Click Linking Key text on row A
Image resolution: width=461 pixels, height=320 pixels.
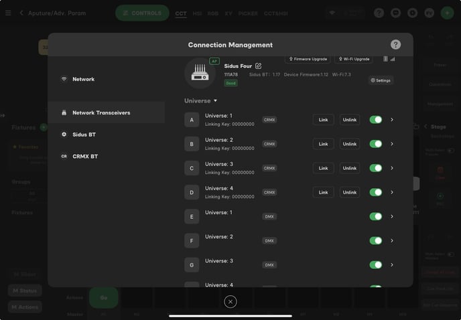coord(230,125)
